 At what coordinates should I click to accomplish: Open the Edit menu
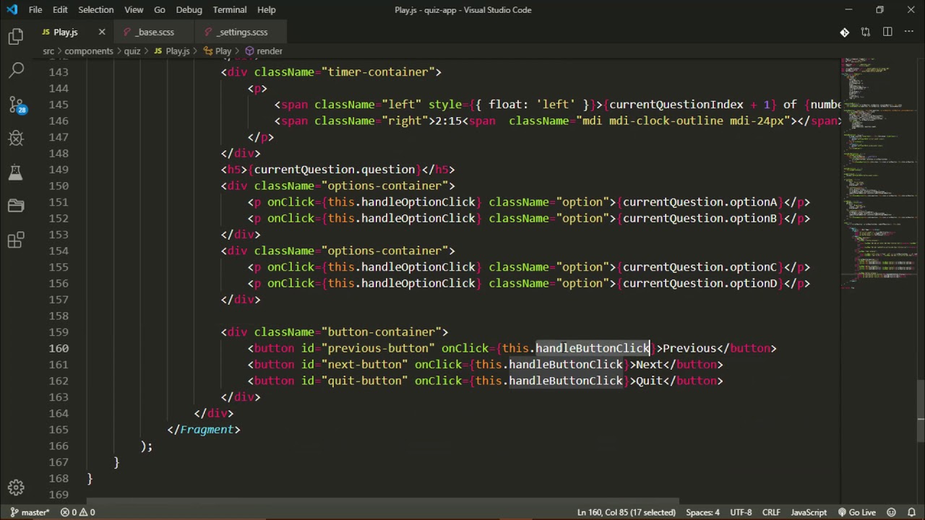click(x=60, y=9)
